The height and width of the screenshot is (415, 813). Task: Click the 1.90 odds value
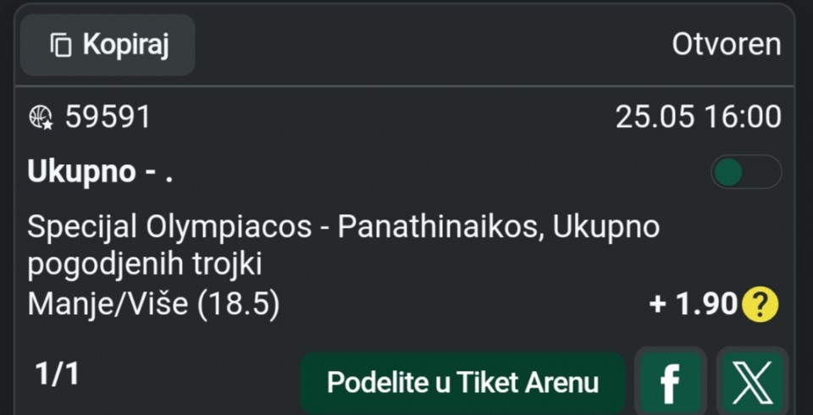(706, 305)
